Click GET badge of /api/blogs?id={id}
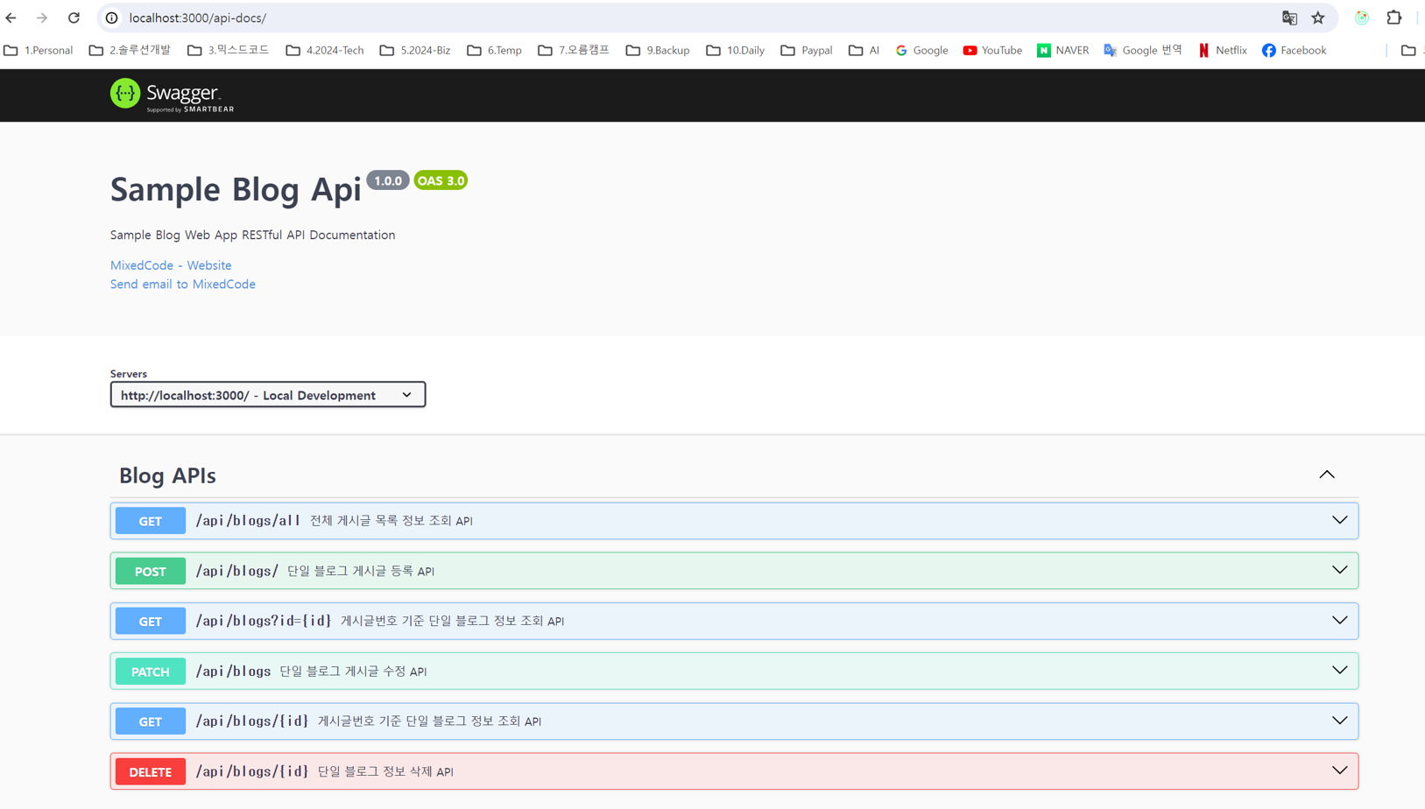Screen dimensions: 1425x809 point(151,621)
